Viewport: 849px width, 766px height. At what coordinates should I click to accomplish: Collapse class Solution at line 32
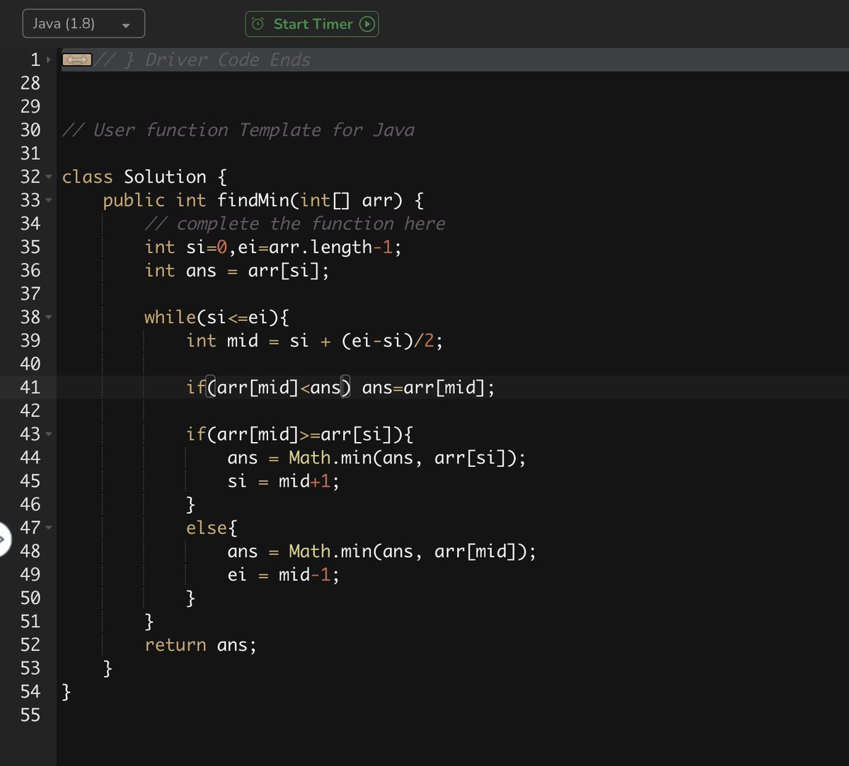coord(49,177)
